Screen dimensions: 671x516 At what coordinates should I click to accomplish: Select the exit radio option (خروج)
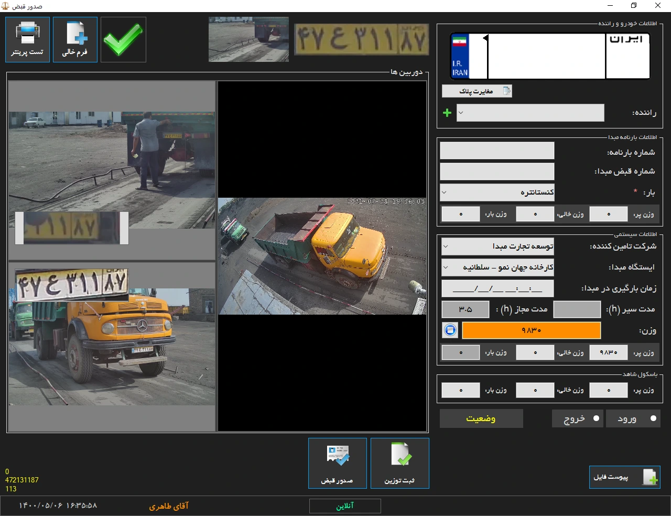[578, 418]
